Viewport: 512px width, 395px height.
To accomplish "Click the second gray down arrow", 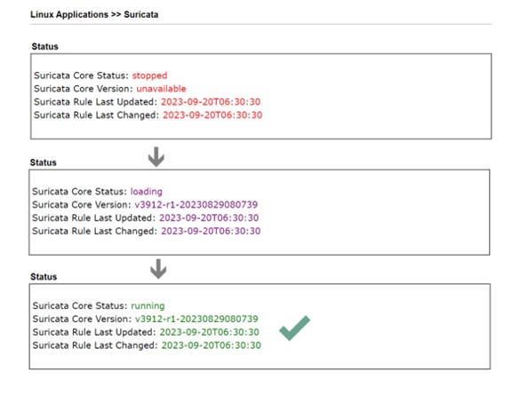I will [158, 269].
